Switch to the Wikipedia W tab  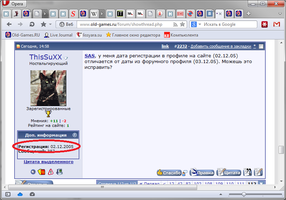(94, 14)
